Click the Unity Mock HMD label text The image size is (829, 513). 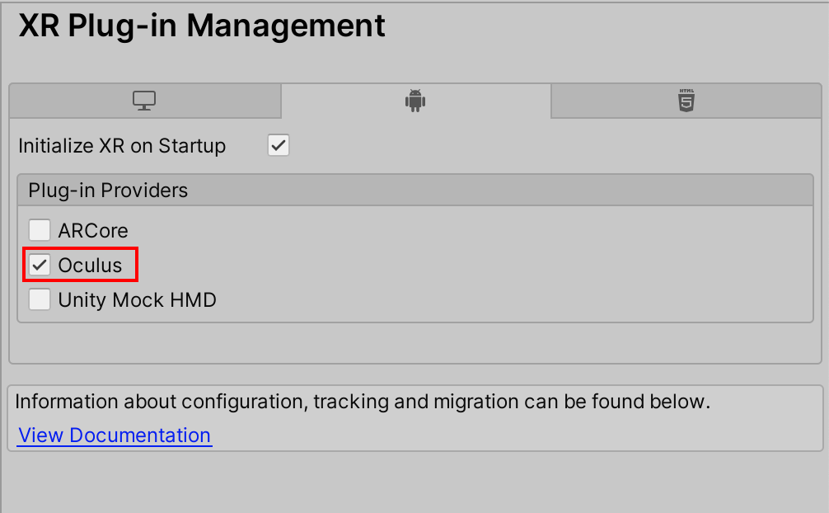point(137,299)
